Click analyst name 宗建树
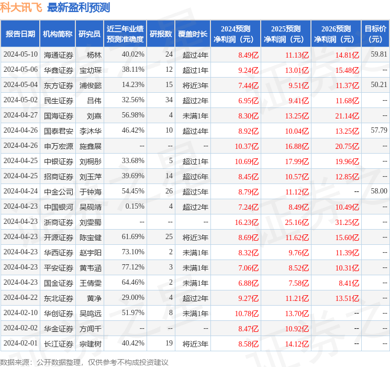 click(x=91, y=343)
